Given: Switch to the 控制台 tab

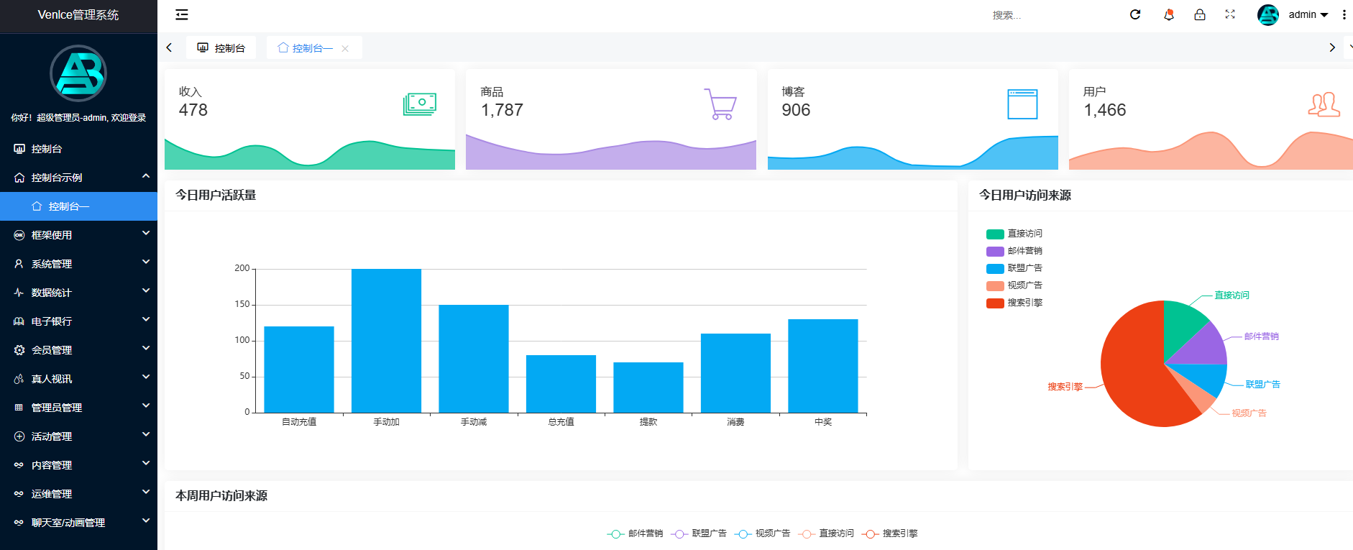Looking at the screenshot, I should [x=221, y=48].
